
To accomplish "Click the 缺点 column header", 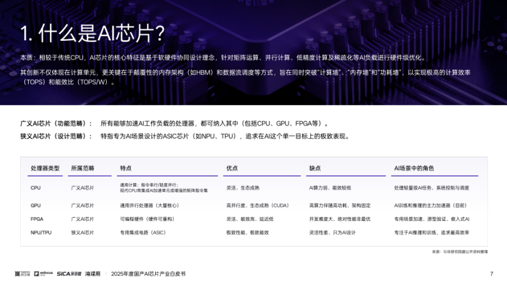I will [x=315, y=168].
